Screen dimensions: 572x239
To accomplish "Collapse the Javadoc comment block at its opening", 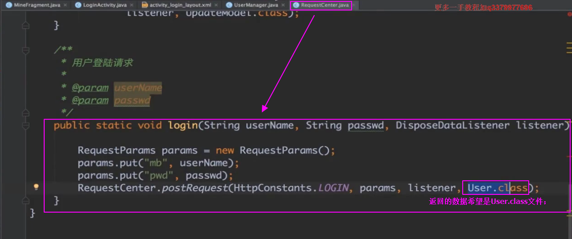I will point(26,50).
